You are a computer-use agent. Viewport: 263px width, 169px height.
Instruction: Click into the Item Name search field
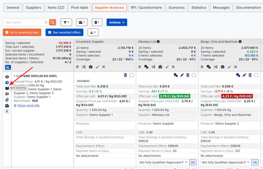coord(23,23)
